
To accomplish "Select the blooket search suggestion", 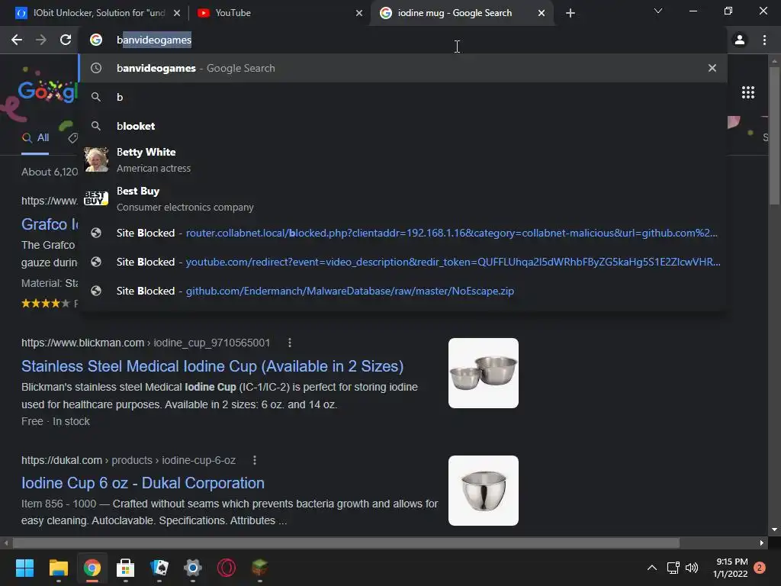I will 403,126.
